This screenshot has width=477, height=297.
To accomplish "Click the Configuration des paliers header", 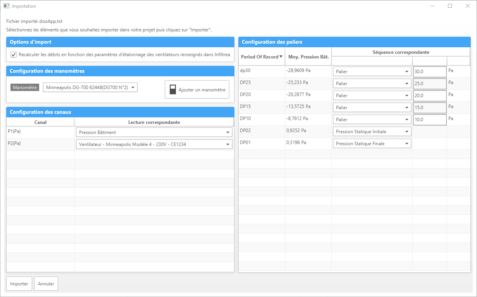I will click(355, 42).
